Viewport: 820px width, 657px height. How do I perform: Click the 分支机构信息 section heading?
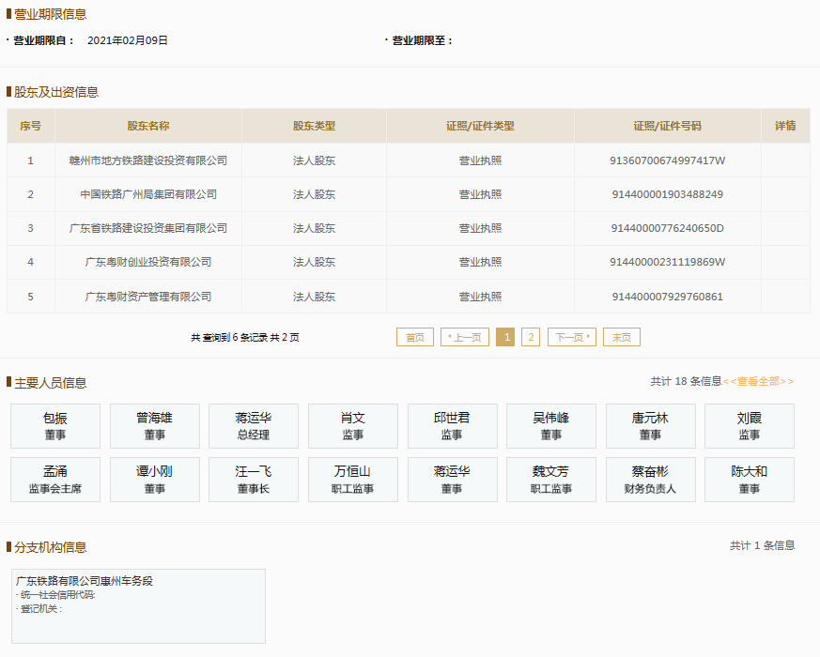[x=50, y=547]
